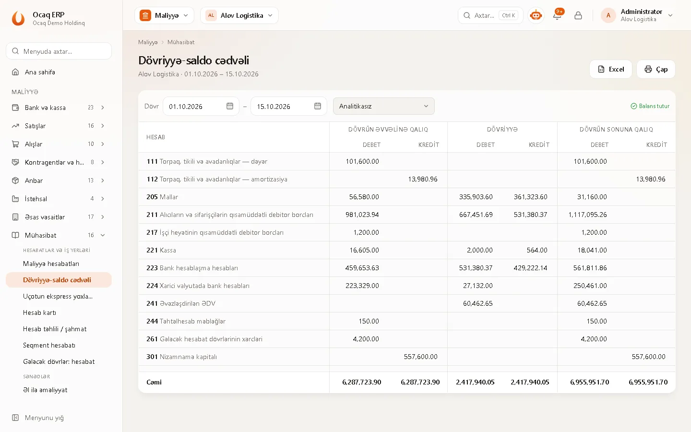Click the Mühasibat book icon
691x432 pixels.
tap(15, 235)
